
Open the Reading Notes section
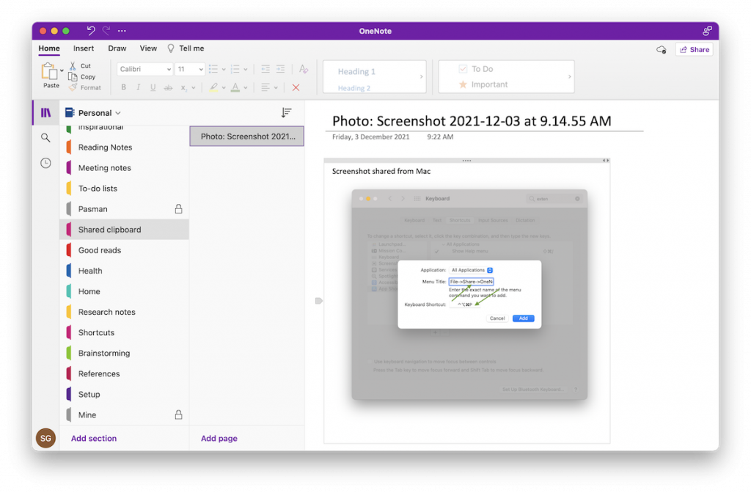[124, 147]
